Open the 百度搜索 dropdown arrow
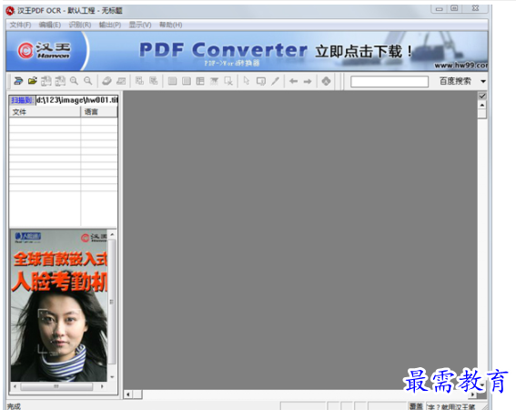Image resolution: width=516 pixels, height=410 pixels. click(483, 81)
